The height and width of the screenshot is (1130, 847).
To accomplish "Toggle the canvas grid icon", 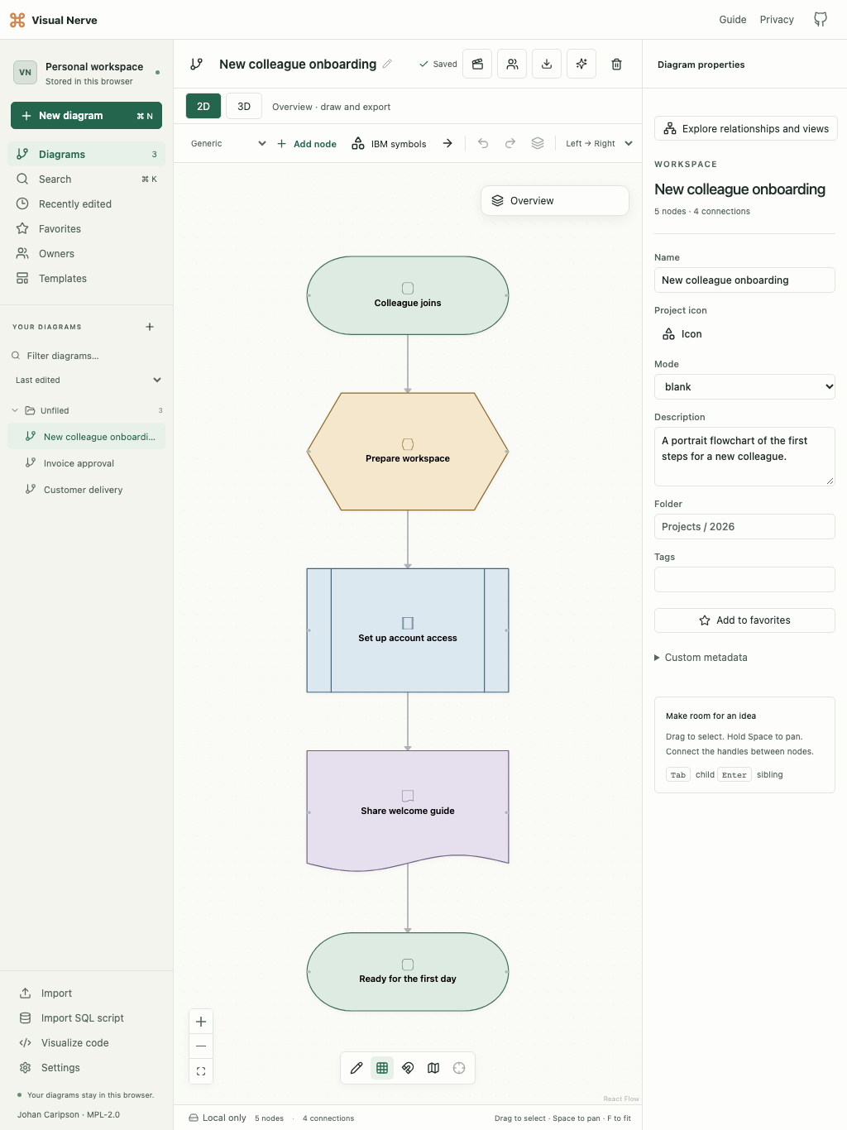I will tap(382, 1068).
